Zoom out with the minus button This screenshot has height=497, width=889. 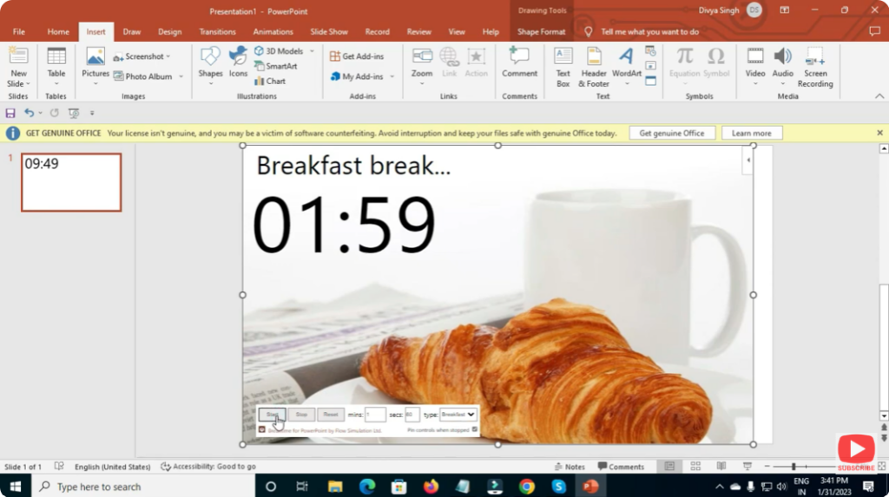click(767, 467)
